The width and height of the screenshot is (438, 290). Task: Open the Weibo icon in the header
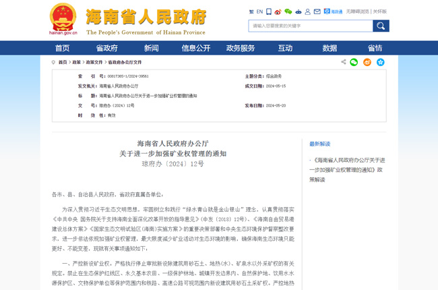tap(278, 11)
